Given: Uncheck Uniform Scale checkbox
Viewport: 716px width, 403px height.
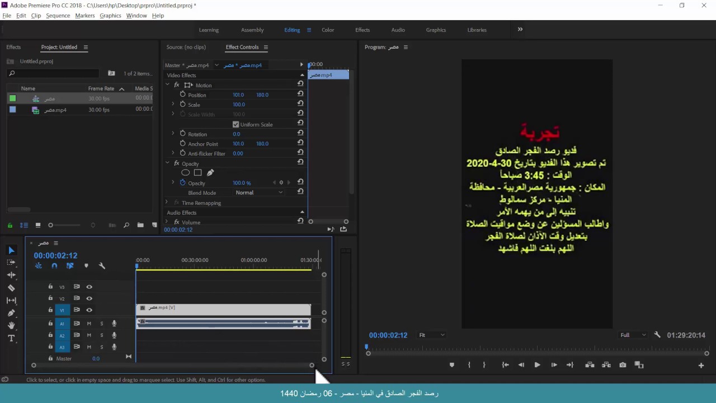Looking at the screenshot, I should coord(235,124).
